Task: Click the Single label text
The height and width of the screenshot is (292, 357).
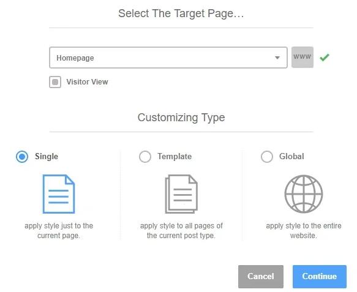Action: [x=47, y=157]
